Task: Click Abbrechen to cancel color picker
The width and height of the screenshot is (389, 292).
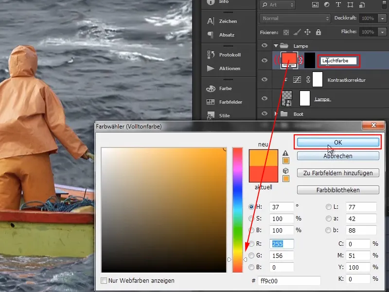Action: 338,156
